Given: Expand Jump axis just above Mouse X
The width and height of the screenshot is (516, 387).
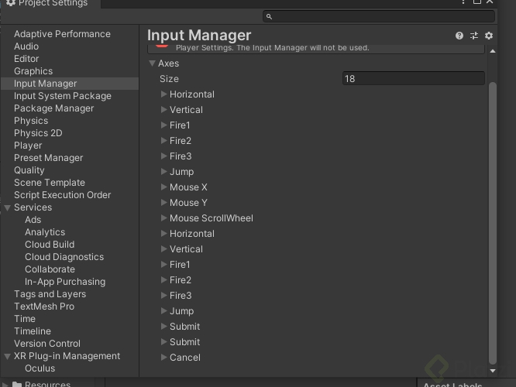Looking at the screenshot, I should 163,172.
